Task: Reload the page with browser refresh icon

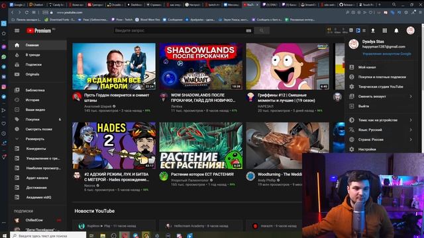Action: tap(26, 13)
